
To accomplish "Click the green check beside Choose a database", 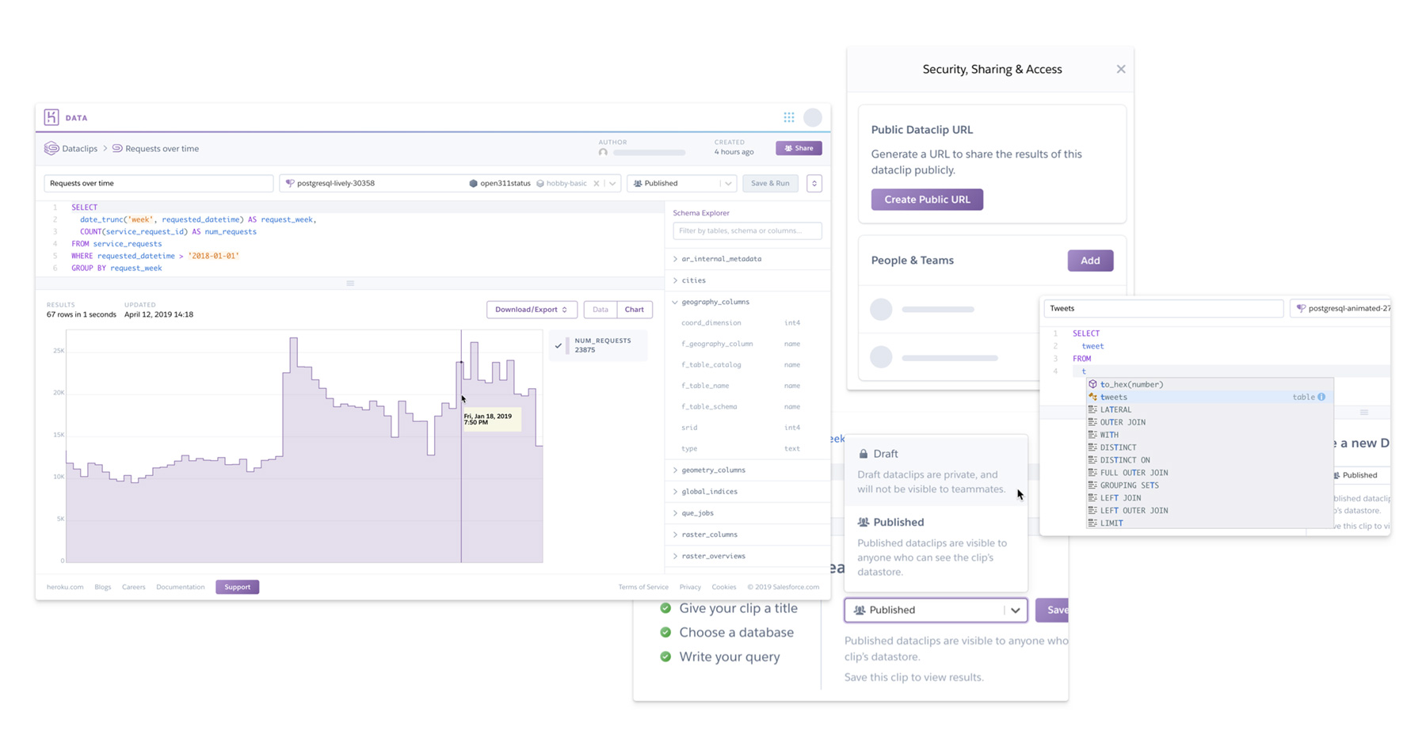I will point(665,632).
